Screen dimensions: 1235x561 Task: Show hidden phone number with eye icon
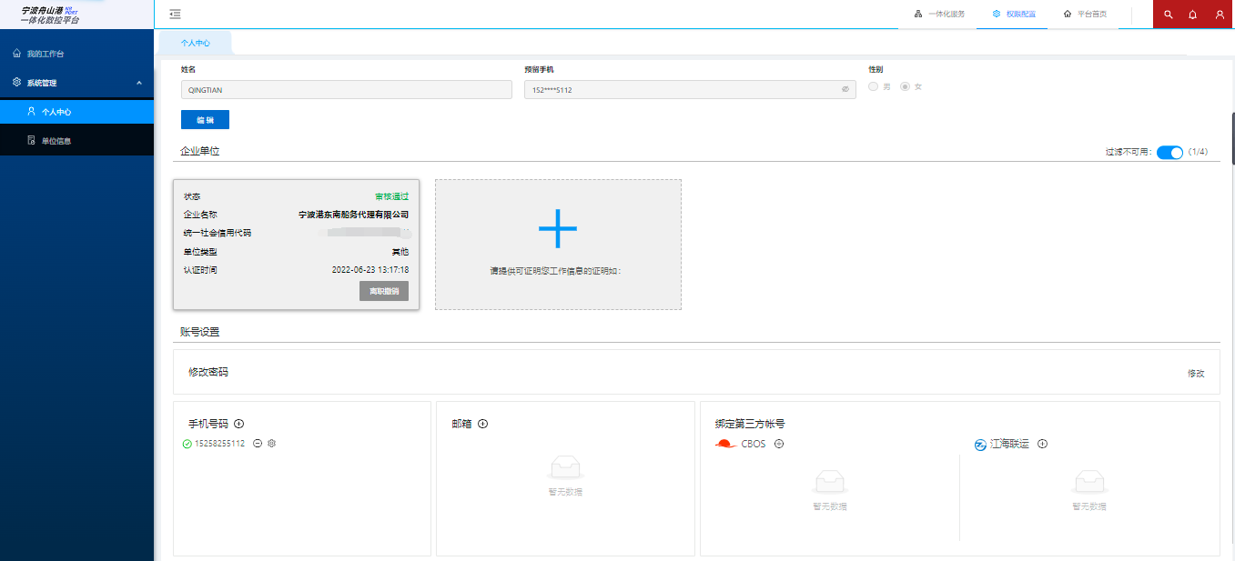click(845, 90)
